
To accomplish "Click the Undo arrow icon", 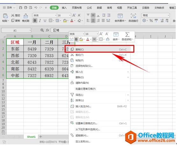I will pos(36,8).
